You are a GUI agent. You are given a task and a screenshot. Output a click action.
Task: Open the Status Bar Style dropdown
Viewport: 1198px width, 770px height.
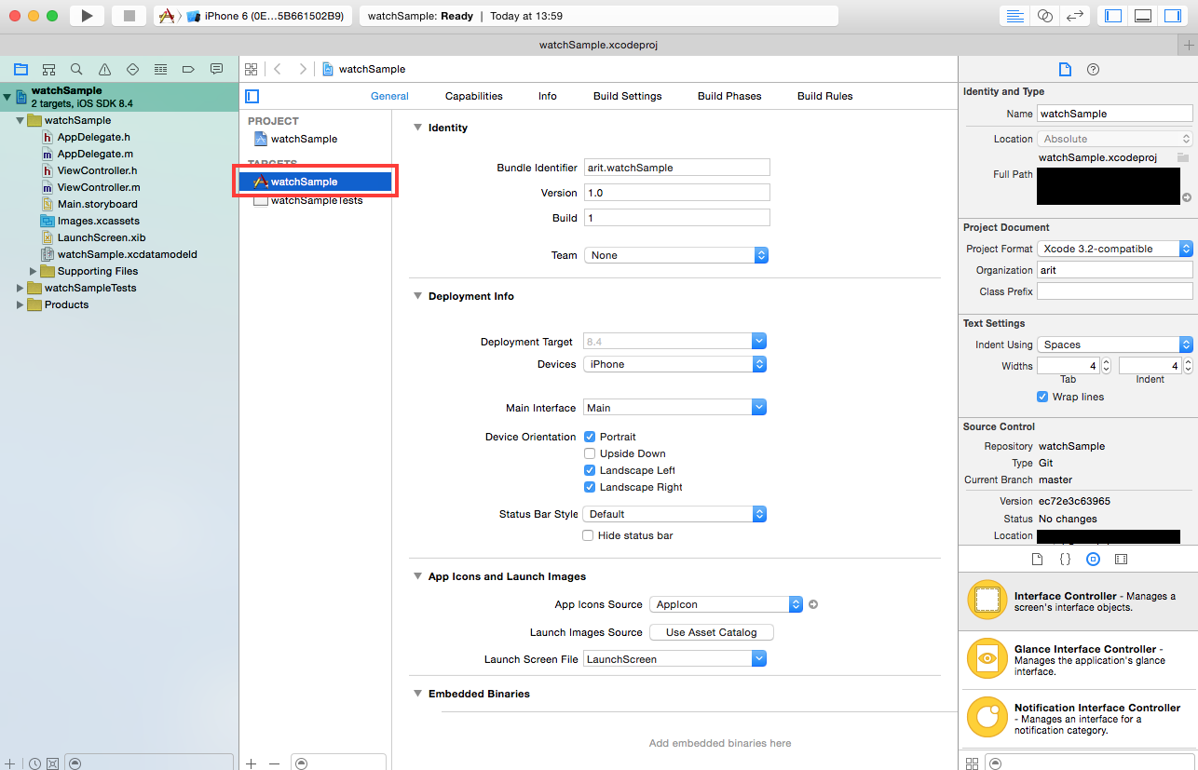pyautogui.click(x=674, y=514)
